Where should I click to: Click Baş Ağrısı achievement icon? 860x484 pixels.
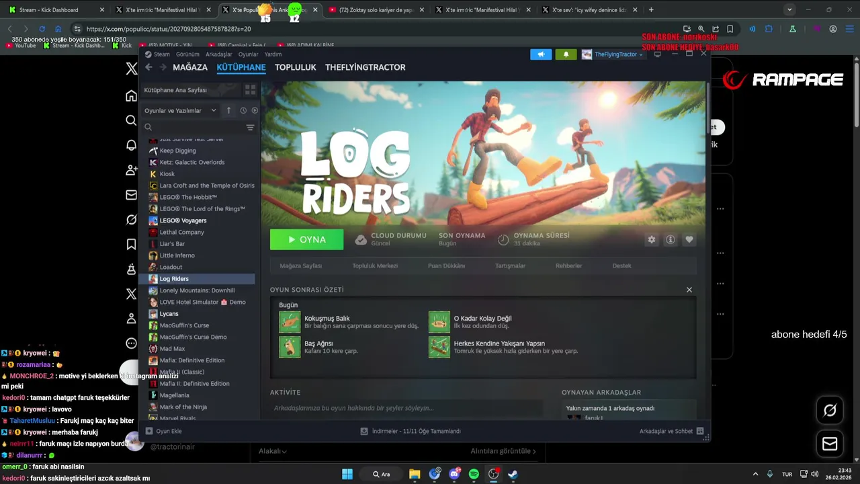point(290,347)
